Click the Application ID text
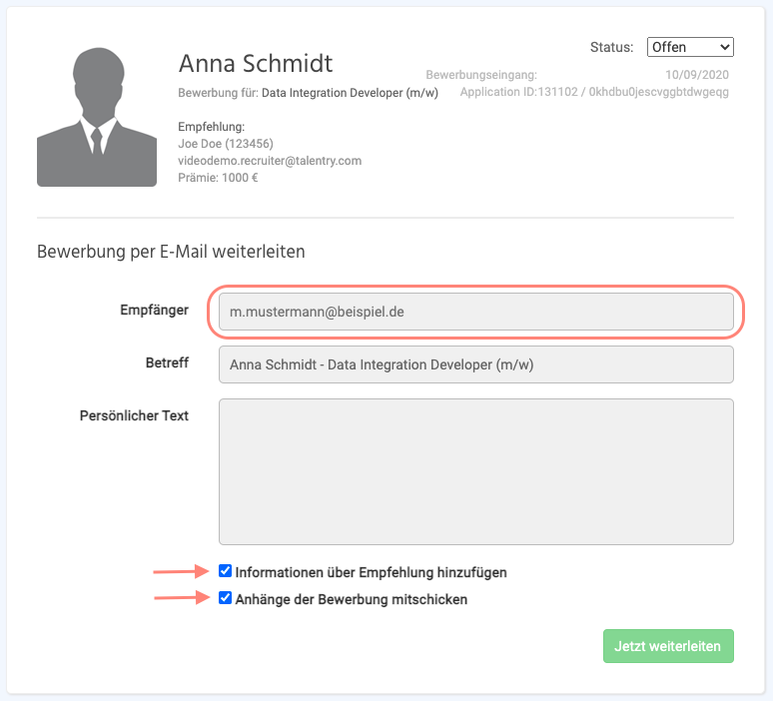773x701 pixels. tap(593, 92)
